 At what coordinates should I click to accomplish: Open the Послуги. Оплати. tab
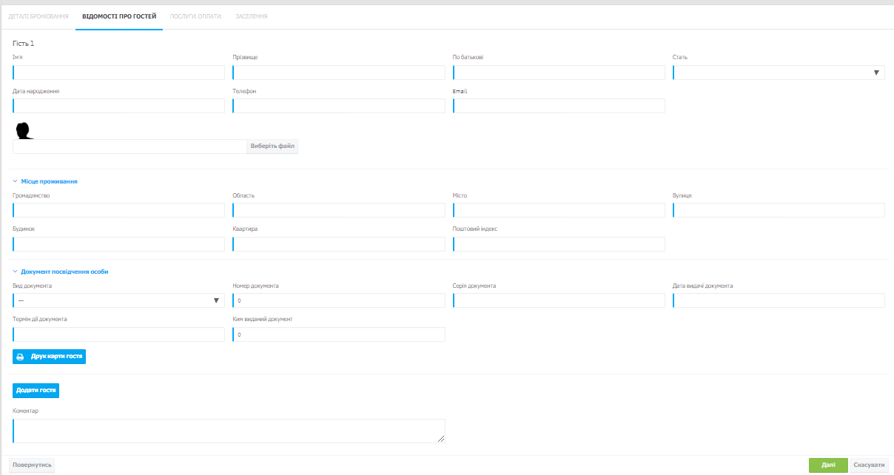click(196, 16)
